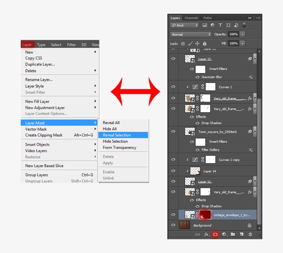Switch to the Paths tab
Viewport: 283px width, 253px height.
click(207, 18)
